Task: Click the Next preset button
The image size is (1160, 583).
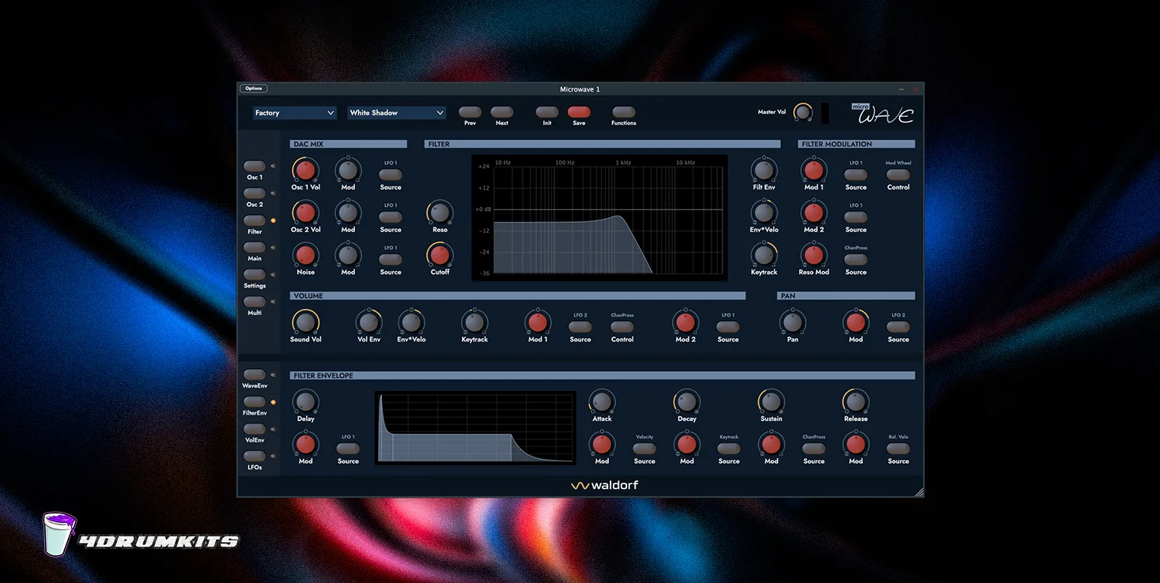Action: 502,112
